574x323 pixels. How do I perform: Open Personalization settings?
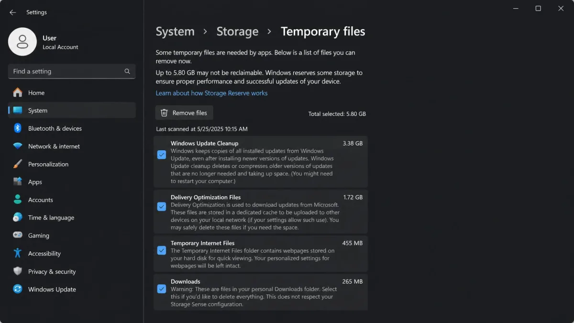[72, 164]
